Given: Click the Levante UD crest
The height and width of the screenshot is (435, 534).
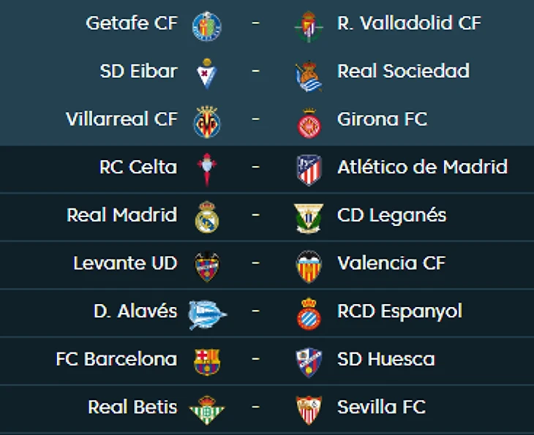Looking at the screenshot, I should [207, 267].
